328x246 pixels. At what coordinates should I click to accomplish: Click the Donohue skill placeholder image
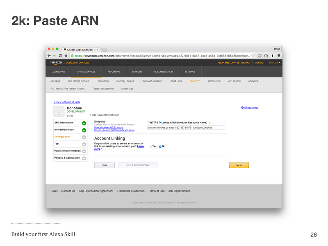[x=59, y=111]
